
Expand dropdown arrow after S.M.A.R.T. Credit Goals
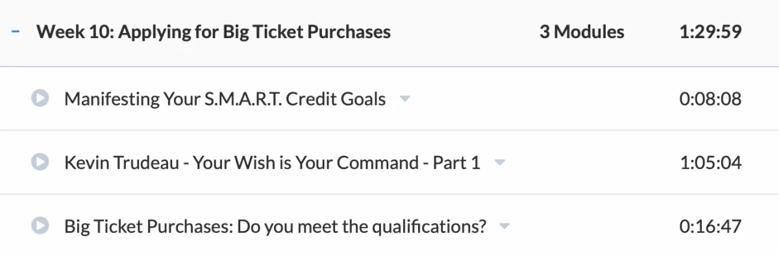tap(404, 100)
